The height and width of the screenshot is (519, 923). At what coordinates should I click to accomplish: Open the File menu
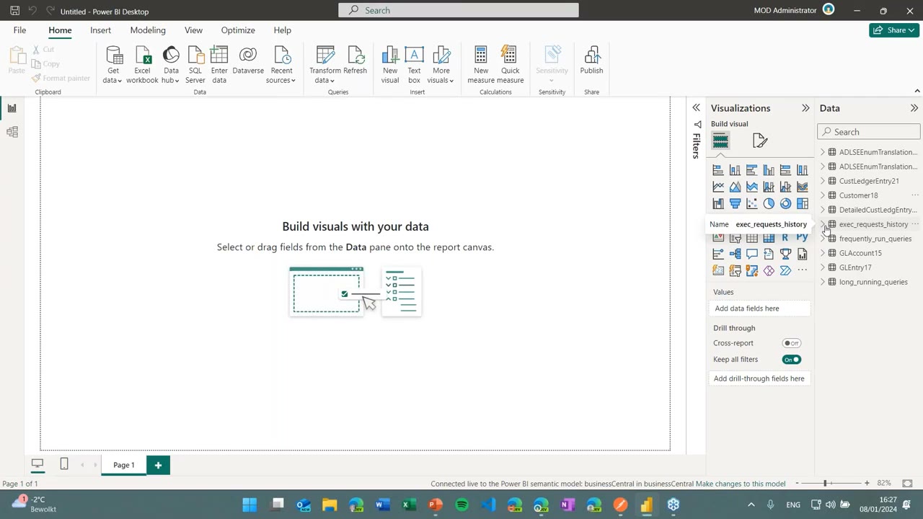[19, 30]
